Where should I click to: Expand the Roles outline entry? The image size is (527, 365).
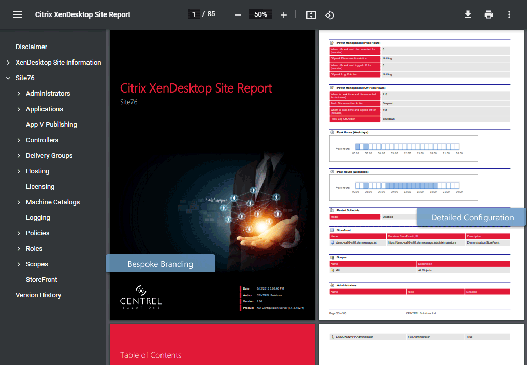coord(19,249)
